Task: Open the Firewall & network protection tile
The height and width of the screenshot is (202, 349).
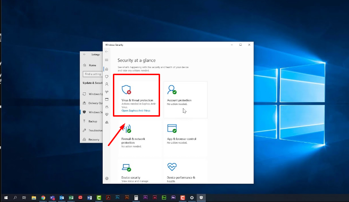Action: [140, 138]
